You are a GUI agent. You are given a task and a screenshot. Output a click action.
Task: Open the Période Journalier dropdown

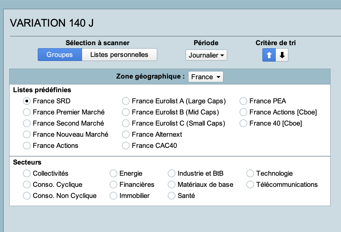pos(206,55)
